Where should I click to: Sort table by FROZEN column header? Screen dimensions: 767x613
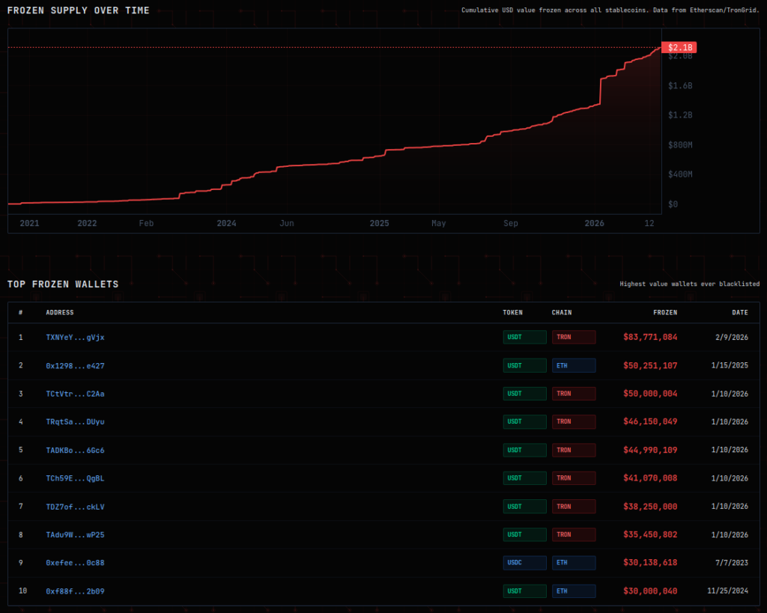pyautogui.click(x=664, y=312)
